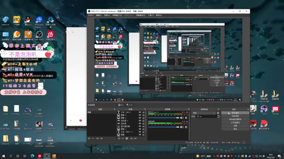Open the 停靠窗口(D) menu in OBS
This screenshot has height=159, width=284.
tap(117, 15)
